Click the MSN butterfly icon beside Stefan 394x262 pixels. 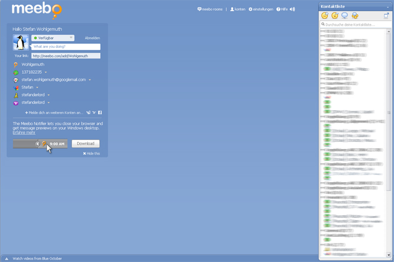16,88
